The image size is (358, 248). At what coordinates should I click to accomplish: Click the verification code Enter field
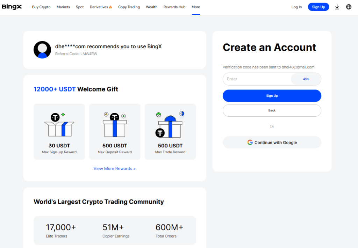point(257,79)
